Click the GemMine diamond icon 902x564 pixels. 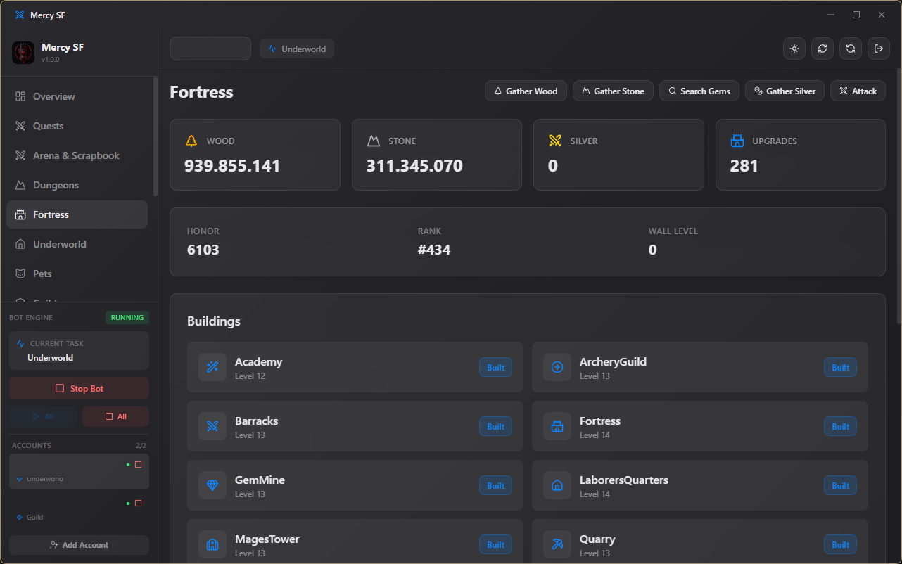[212, 485]
